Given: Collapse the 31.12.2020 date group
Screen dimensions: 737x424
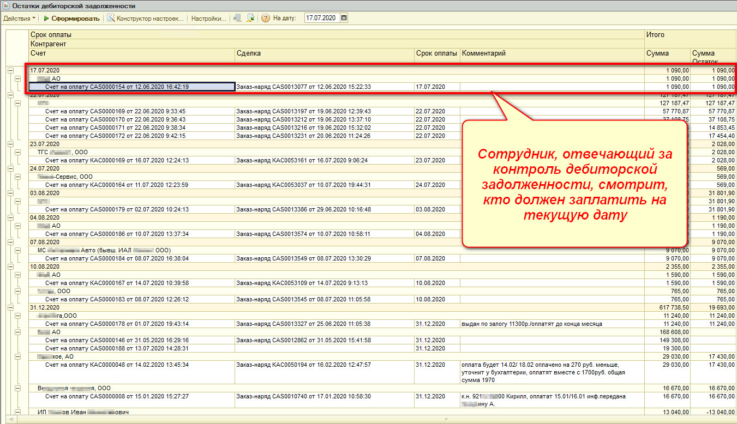Looking at the screenshot, I should [10, 307].
